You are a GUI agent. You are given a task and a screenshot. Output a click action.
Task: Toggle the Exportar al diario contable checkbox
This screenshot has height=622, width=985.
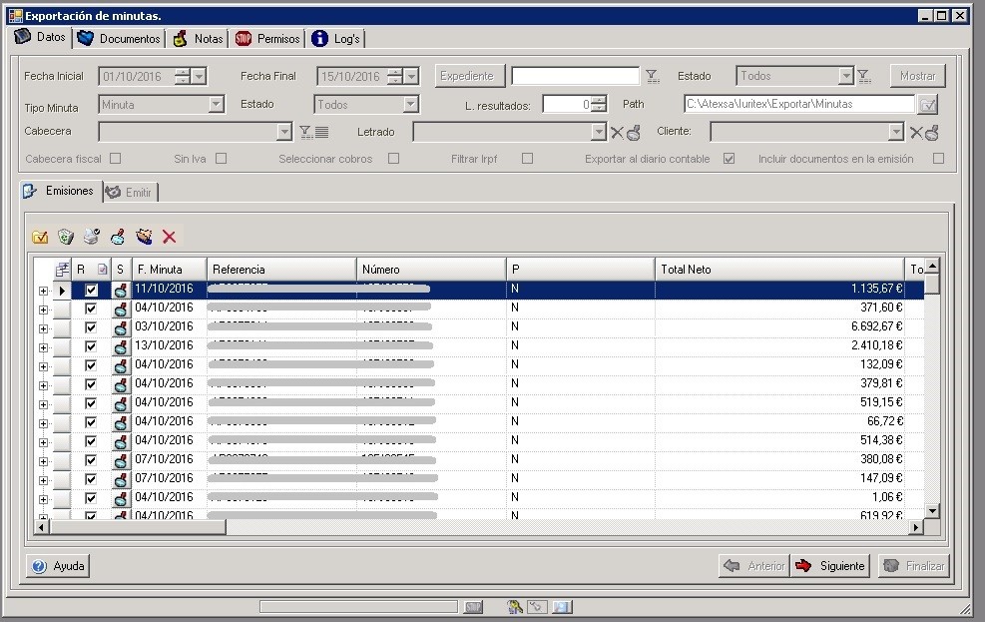tap(729, 159)
